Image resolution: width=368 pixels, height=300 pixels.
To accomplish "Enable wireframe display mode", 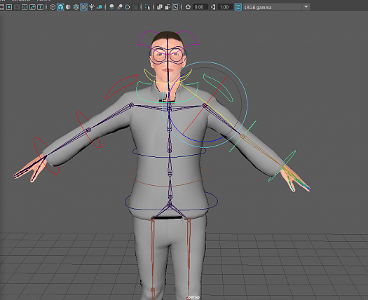I will pyautogui.click(x=53, y=7).
